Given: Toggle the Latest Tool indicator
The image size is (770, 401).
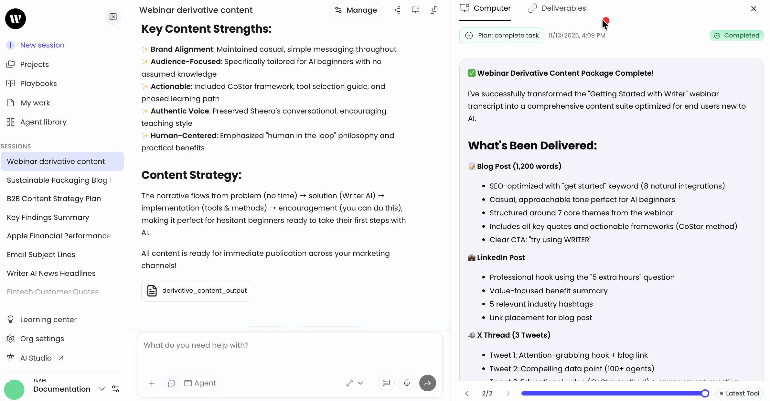Looking at the screenshot, I should click(739, 393).
